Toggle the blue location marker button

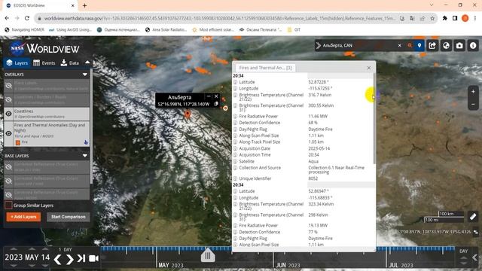click(x=419, y=45)
